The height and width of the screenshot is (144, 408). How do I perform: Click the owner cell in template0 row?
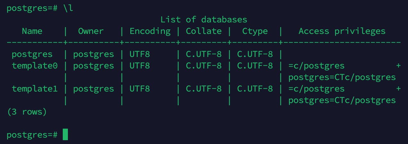94,66
